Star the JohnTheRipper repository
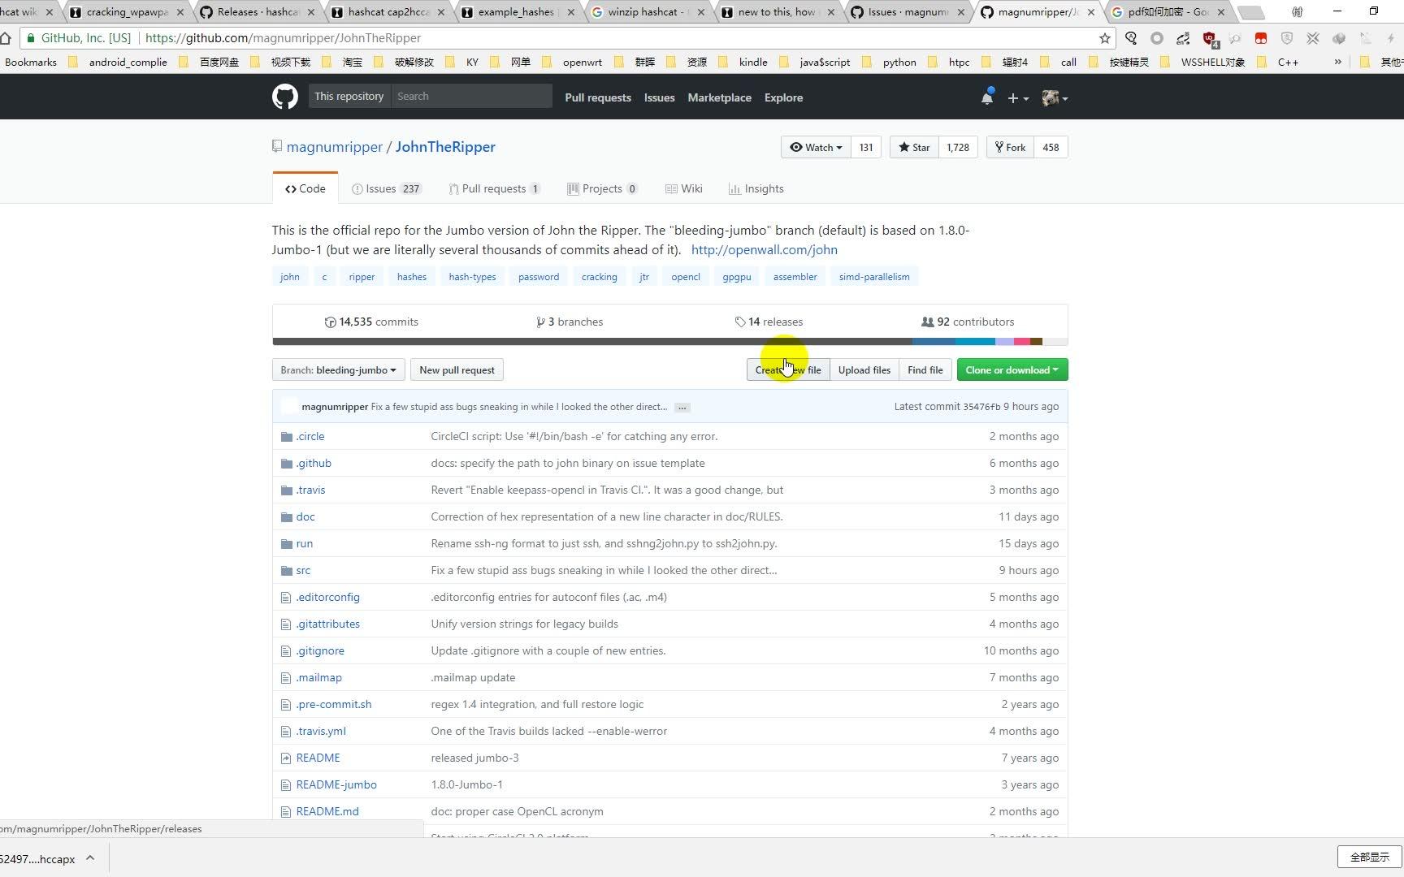Image resolution: width=1404 pixels, height=877 pixels. pyautogui.click(x=914, y=147)
